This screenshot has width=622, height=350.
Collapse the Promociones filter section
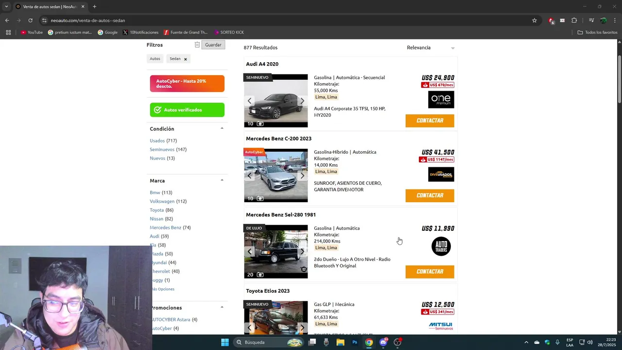tap(222, 307)
